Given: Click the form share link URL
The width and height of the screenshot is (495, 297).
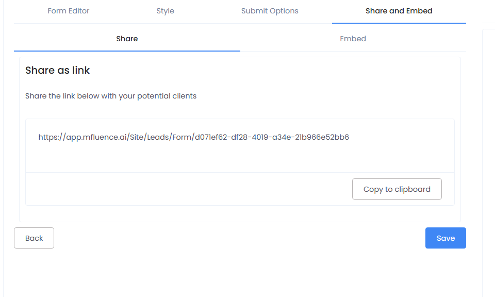Looking at the screenshot, I should pos(193,137).
